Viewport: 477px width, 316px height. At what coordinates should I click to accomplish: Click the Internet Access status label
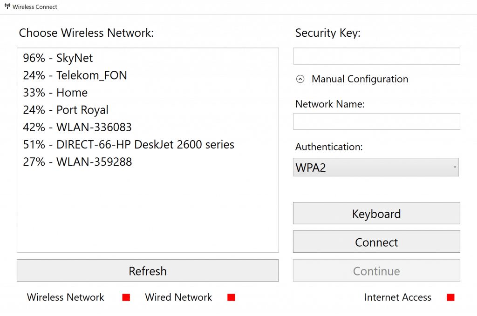pyautogui.click(x=398, y=297)
